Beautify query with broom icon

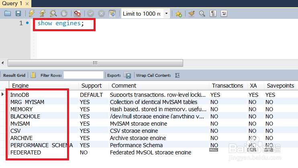192,14
